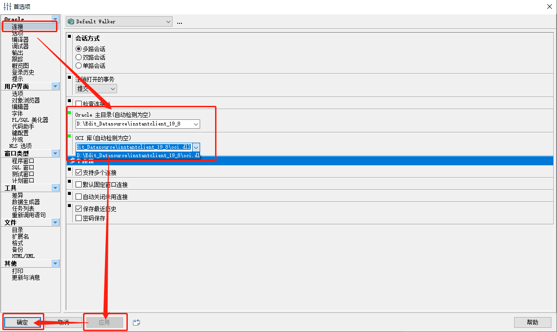This screenshot has height=332, width=557.
Task: Open the preference set browser via ellipsis icon
Action: [x=179, y=21]
